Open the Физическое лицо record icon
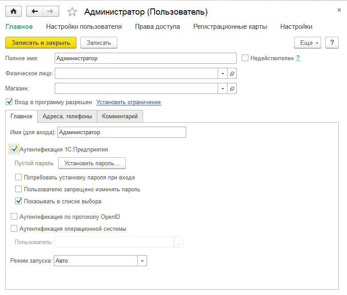The width and height of the screenshot is (347, 295). [232, 73]
